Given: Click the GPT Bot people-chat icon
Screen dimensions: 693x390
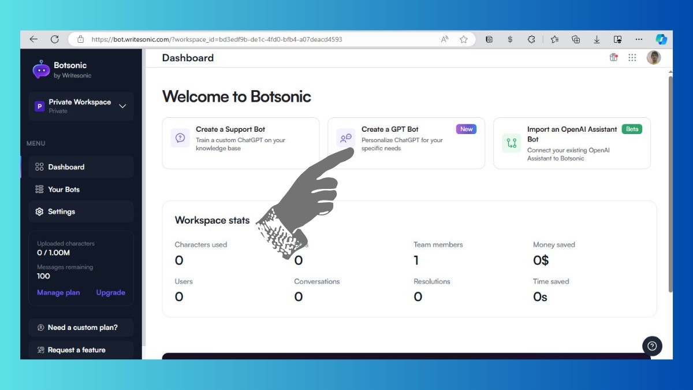Looking at the screenshot, I should [346, 138].
